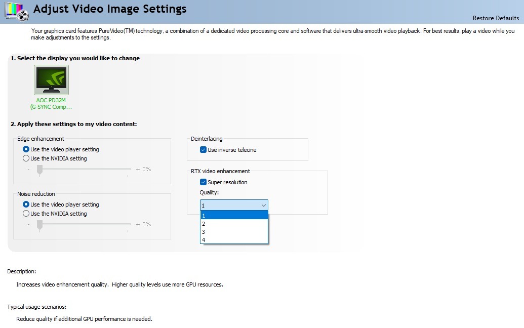Collapse the Quality dropdown arrow
The height and width of the screenshot is (328, 524).
pos(263,205)
